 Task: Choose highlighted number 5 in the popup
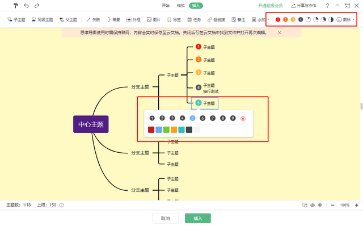click(x=192, y=118)
